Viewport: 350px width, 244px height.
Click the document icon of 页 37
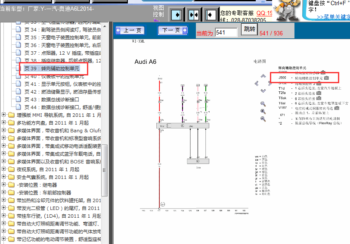[x=19, y=53]
